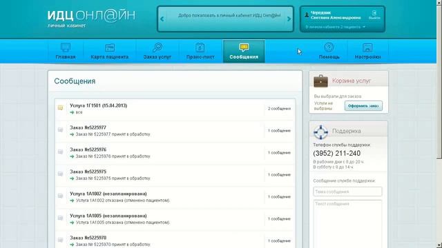
Task: Click the envelope icon for Заказ №5225976
Action: (x=60, y=152)
